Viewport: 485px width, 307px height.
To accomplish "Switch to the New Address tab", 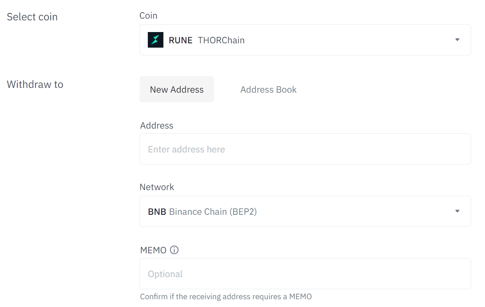I will (x=176, y=90).
